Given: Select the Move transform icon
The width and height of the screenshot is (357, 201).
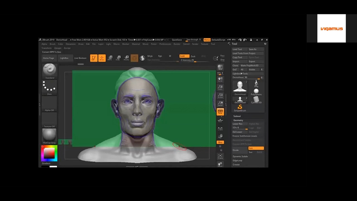Looking at the screenshot, I should coord(110,58).
